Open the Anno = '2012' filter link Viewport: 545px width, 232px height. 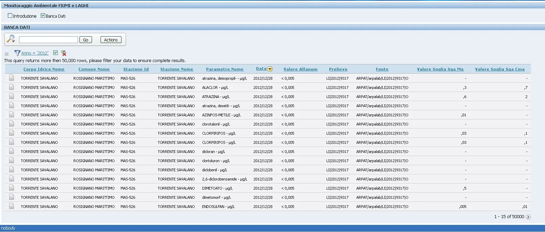[x=35, y=53]
